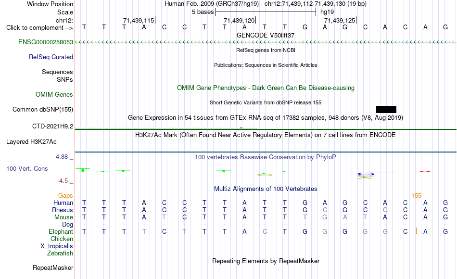Image resolution: width=457 pixels, height=279 pixels.
Task: Click the H3K27Ac Mark track title
Action: [266, 135]
